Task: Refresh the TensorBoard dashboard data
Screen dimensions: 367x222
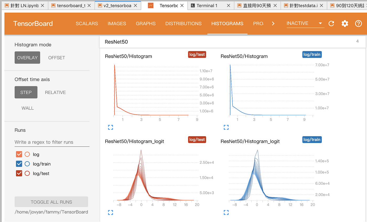Action: point(331,23)
